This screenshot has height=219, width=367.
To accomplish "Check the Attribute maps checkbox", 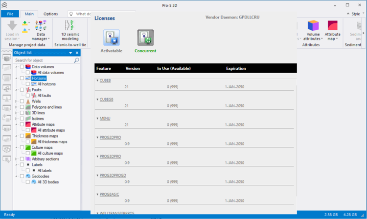I will pyautogui.click(x=22, y=124).
